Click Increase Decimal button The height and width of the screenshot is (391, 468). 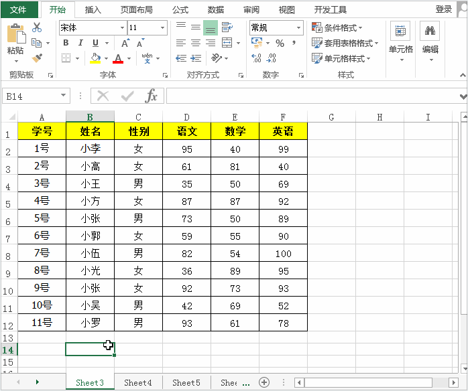pyautogui.click(x=256, y=58)
